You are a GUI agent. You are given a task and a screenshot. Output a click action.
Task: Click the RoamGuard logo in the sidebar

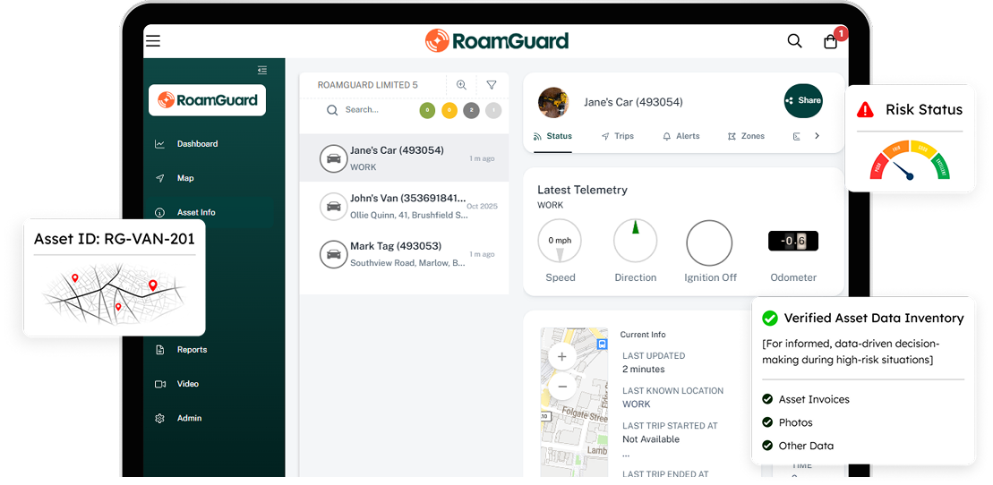207,100
